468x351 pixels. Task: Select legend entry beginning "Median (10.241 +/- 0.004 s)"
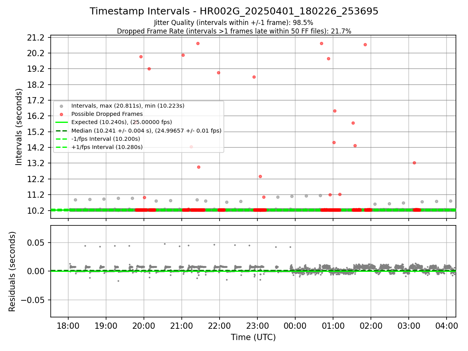point(146,131)
